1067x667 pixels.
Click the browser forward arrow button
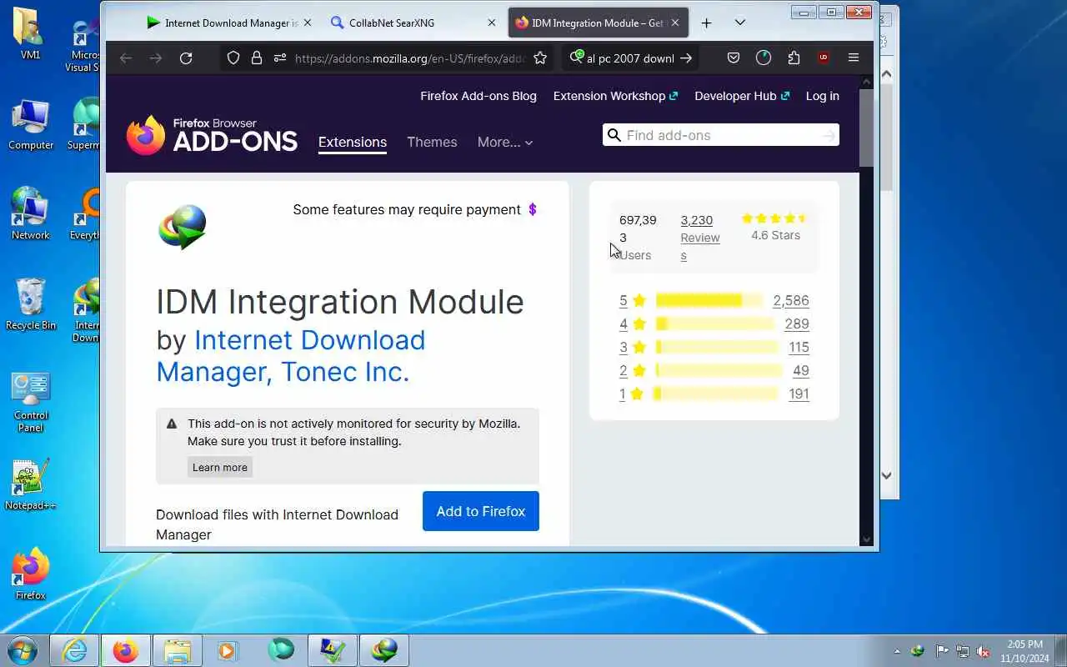156,58
